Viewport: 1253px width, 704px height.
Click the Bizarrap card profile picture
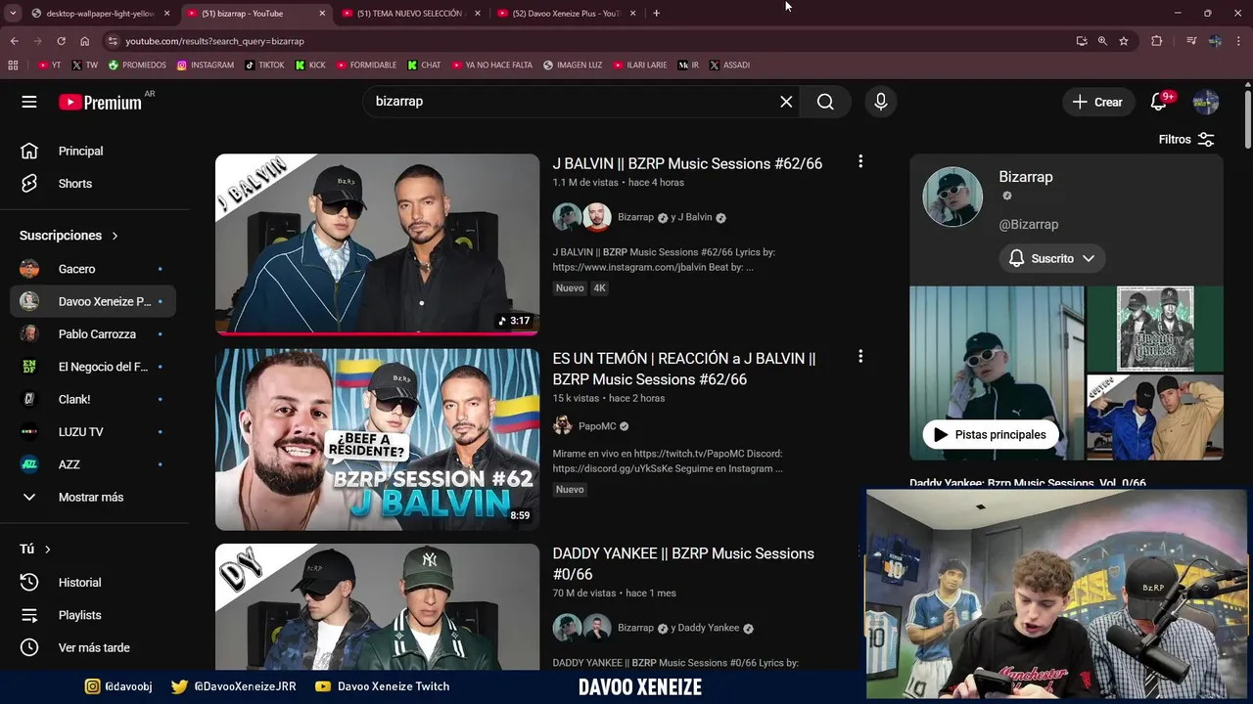(952, 197)
